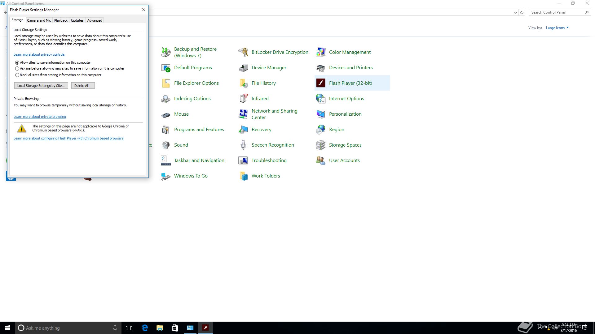Click the Network and Sharing Center icon
Image resolution: width=595 pixels, height=334 pixels.
point(243,114)
